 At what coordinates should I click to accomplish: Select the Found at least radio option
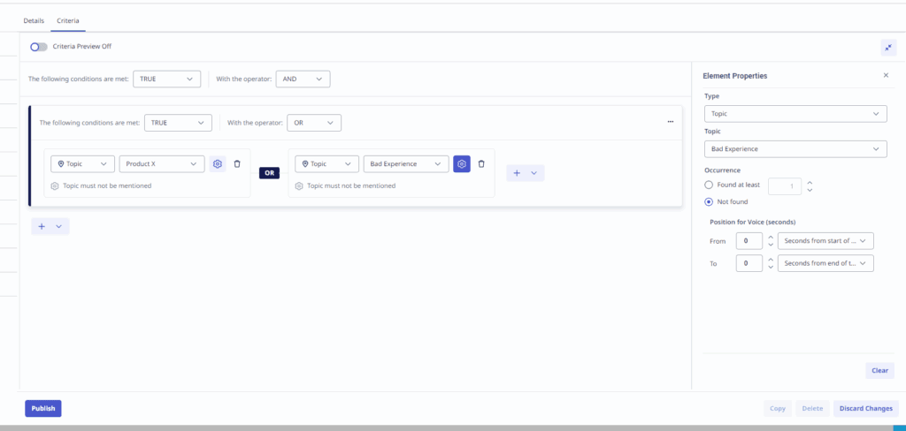pos(708,185)
